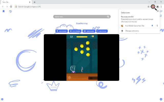Screen dimensions: 164x102
Task: Select Fruit Master Game New Tab entry
Action: point(135,26)
